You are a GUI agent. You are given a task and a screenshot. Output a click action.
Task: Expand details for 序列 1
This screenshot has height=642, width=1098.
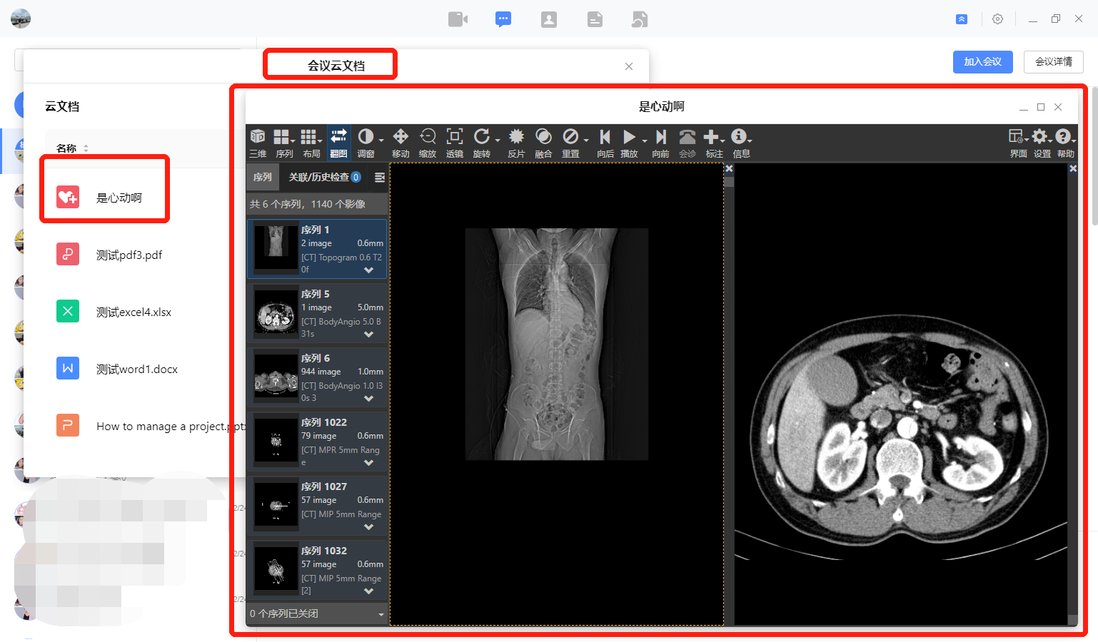368,270
